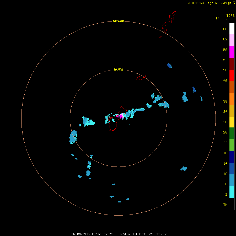236x236 pixels.
Task: Click the gold 38 kft legend swatch
Action: (232, 111)
